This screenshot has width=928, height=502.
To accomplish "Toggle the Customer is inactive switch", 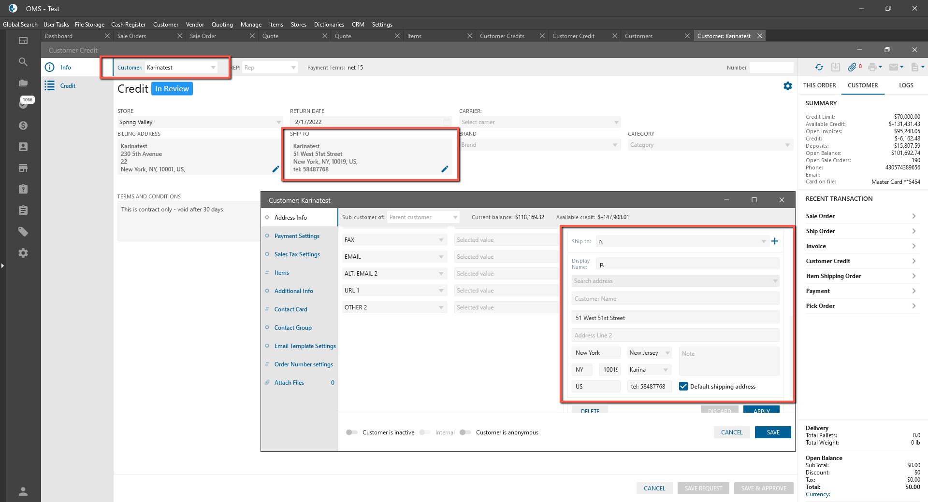I will tap(352, 432).
